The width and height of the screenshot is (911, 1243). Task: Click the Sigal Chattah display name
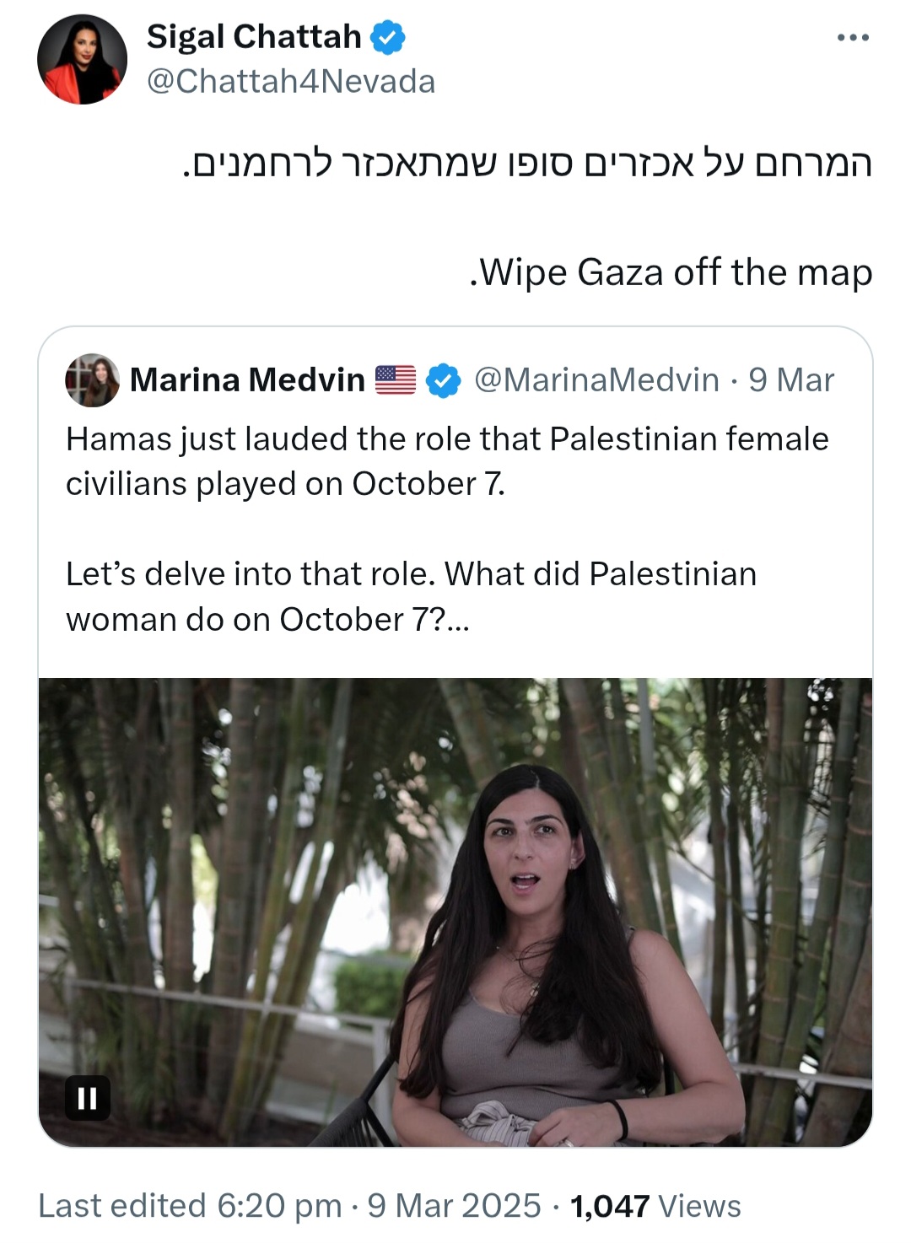pyautogui.click(x=253, y=37)
